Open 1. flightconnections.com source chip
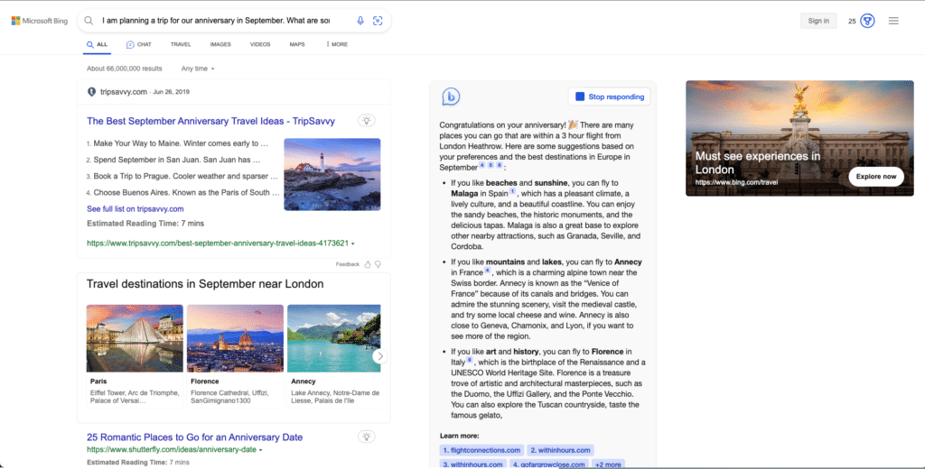 pos(481,450)
